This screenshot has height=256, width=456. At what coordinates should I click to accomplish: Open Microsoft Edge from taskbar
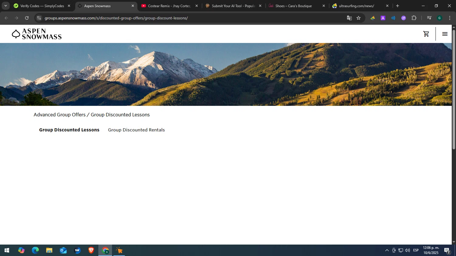(35, 250)
